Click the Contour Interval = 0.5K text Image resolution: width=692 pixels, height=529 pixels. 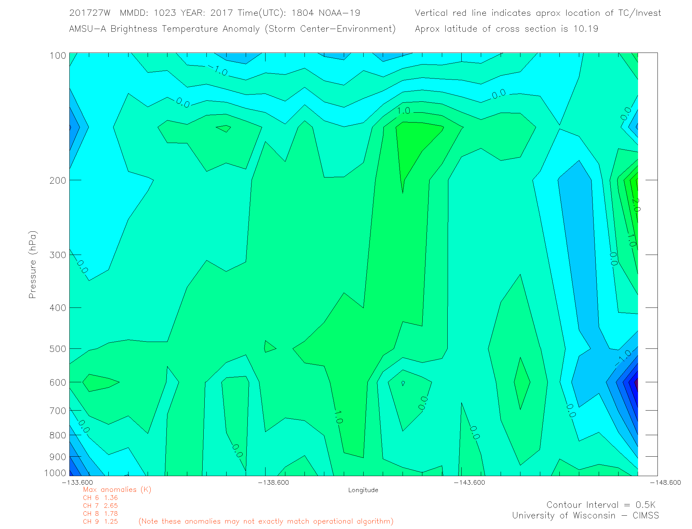pyautogui.click(x=601, y=505)
